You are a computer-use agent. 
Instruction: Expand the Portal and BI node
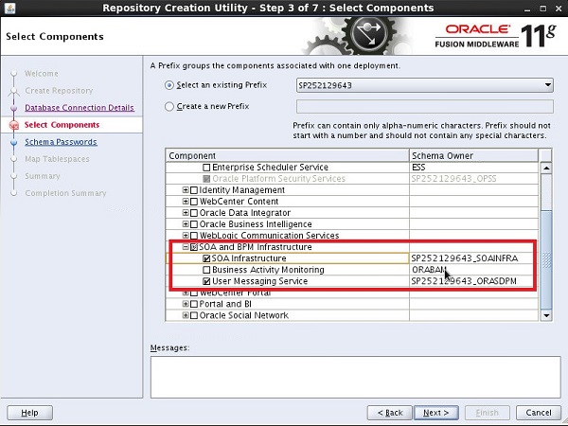click(186, 304)
